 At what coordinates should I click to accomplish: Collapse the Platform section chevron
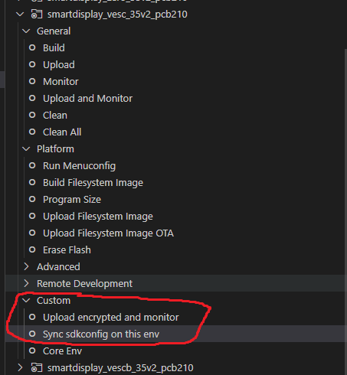pyautogui.click(x=26, y=149)
